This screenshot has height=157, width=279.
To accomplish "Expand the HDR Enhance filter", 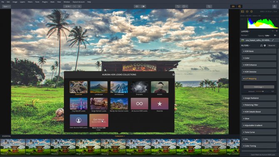I will 259,65.
